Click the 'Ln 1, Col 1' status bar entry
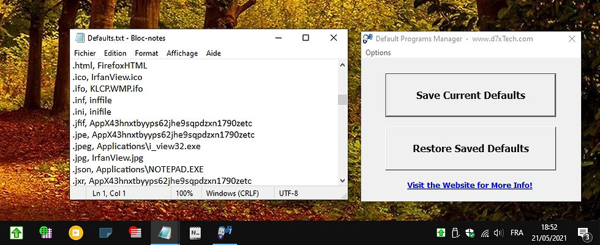This screenshot has height=245, width=600. point(109,194)
